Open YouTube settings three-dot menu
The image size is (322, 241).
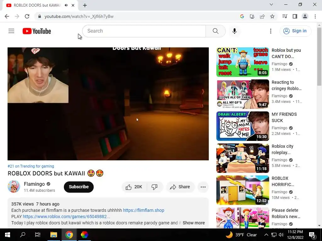pos(271,31)
